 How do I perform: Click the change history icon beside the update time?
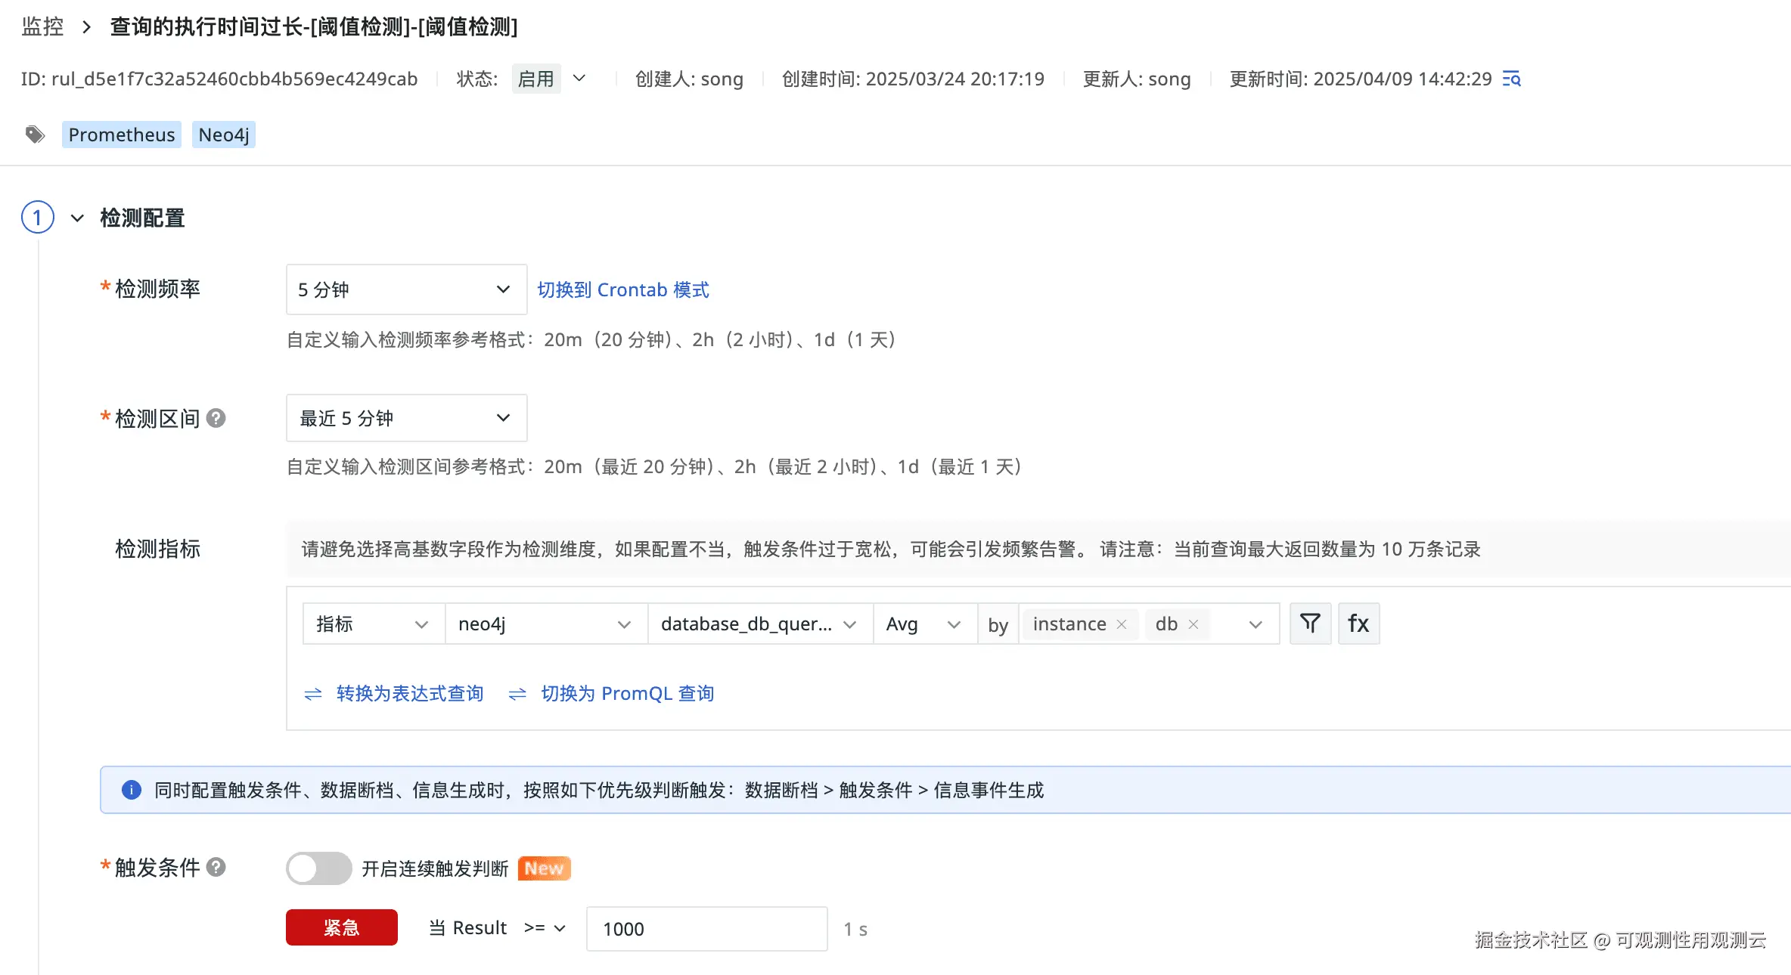pyautogui.click(x=1511, y=79)
